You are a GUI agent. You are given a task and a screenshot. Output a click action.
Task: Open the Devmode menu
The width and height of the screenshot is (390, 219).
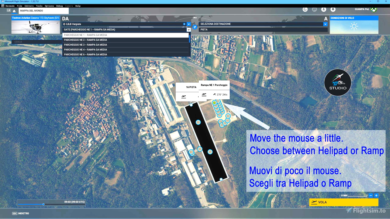[x=10, y=6]
